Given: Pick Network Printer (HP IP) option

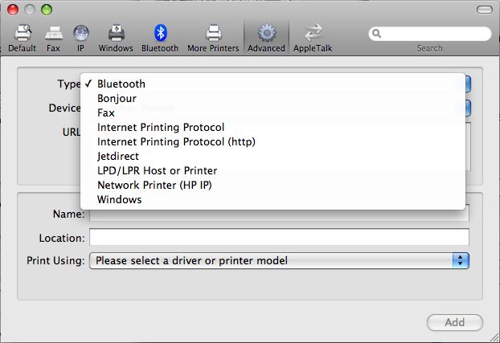Looking at the screenshot, I should [273, 185].
